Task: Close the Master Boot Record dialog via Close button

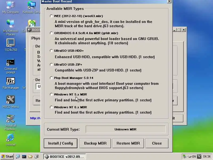Action: pos(157,143)
